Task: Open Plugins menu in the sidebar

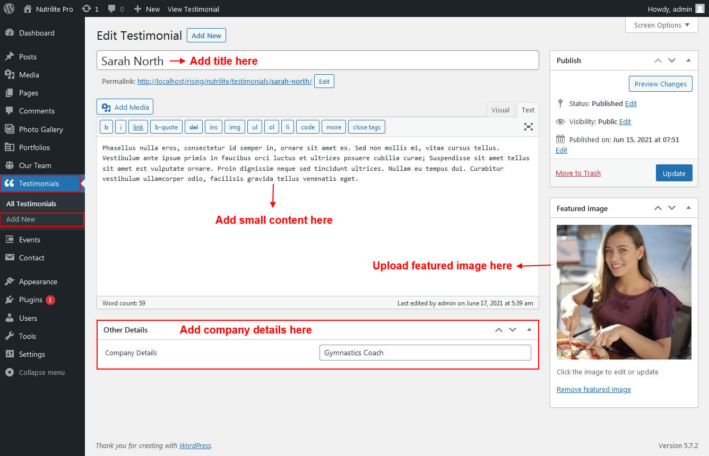Action: [30, 300]
